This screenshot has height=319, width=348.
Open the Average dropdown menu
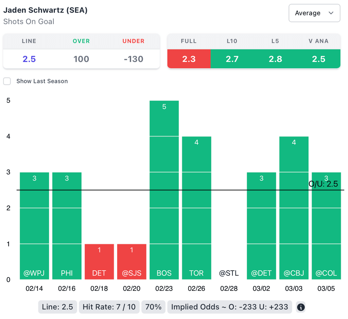pos(314,13)
